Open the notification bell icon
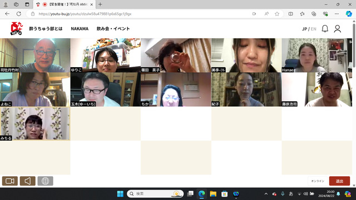This screenshot has width=356, height=200. pyautogui.click(x=325, y=29)
